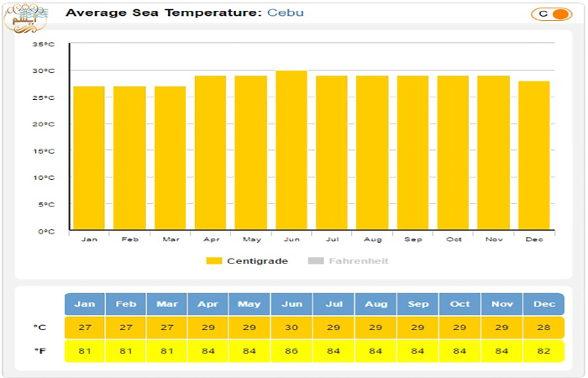Image resolution: width=588 pixels, height=378 pixels.
Task: Click the °C row label
Action: click(x=39, y=328)
